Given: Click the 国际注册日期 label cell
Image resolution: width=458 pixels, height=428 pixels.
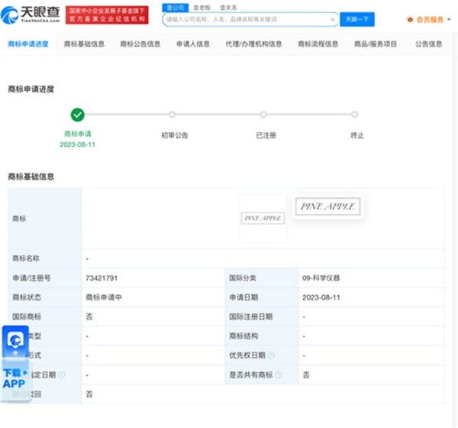Looking at the screenshot, I should coord(262,317).
